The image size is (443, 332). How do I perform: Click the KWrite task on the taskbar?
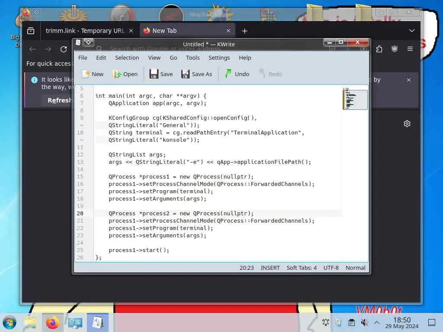pos(97,322)
